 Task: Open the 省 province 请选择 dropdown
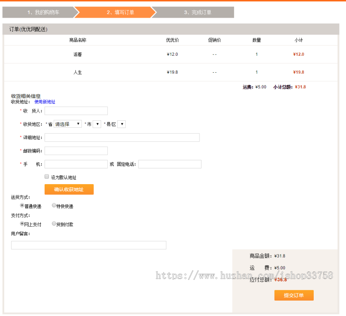coord(68,124)
